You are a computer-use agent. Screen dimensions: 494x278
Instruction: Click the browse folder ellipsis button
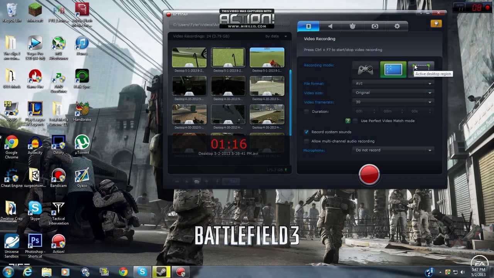pyautogui.click(x=286, y=26)
